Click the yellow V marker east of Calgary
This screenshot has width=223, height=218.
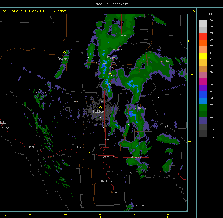111,151
